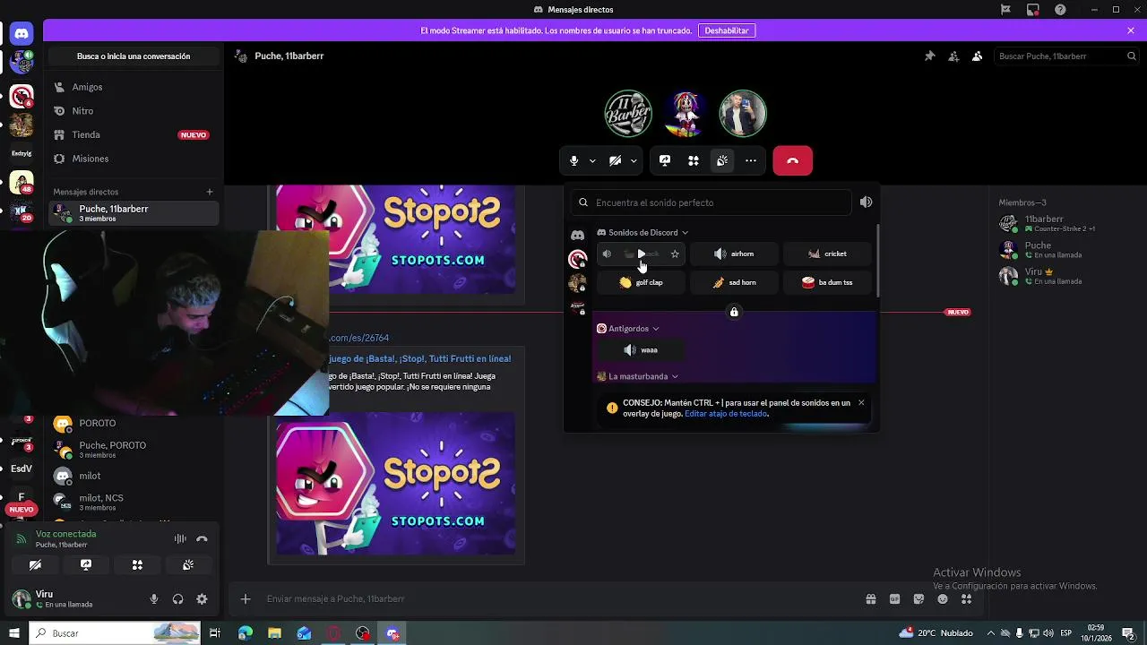Create a new DM with plus icon
Viewport: 1147px width, 645px height.
pyautogui.click(x=210, y=192)
